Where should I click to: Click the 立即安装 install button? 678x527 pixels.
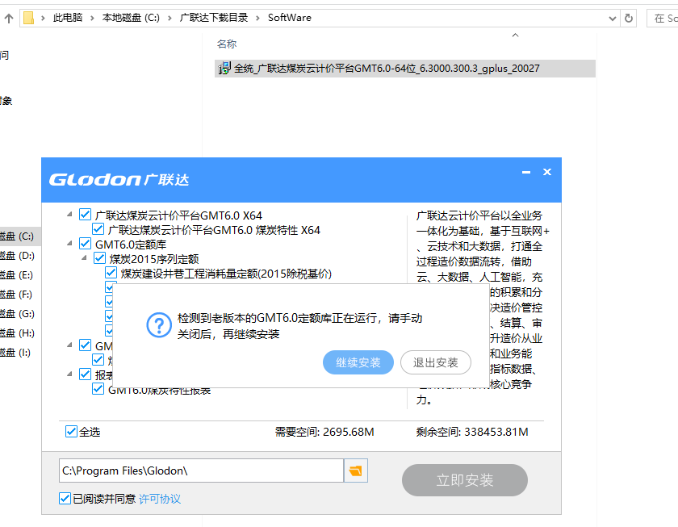click(x=464, y=480)
